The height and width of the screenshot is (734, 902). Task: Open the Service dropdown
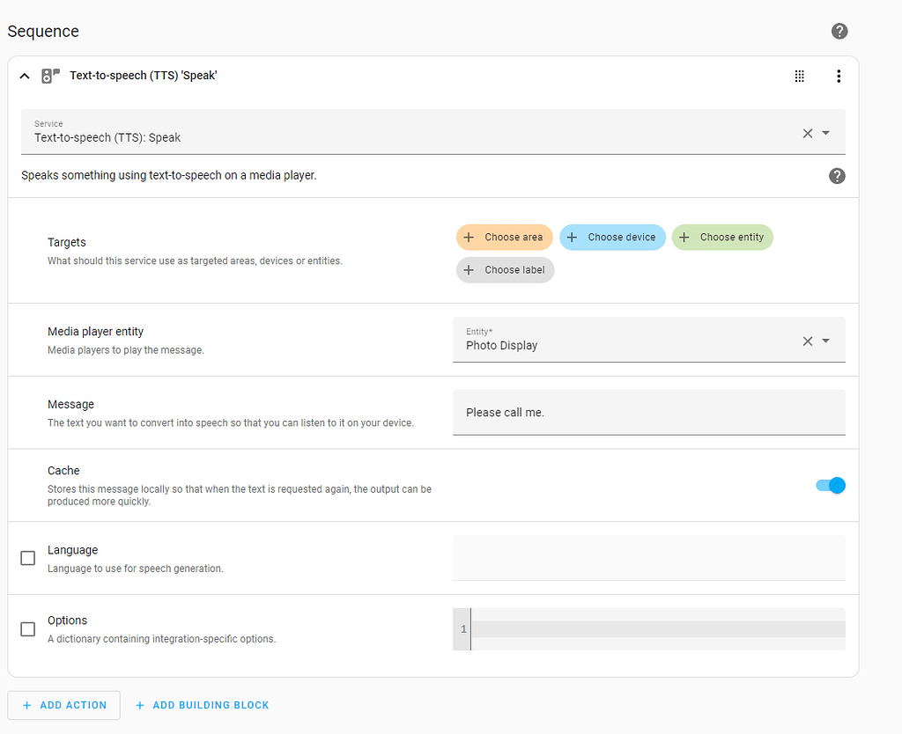825,133
